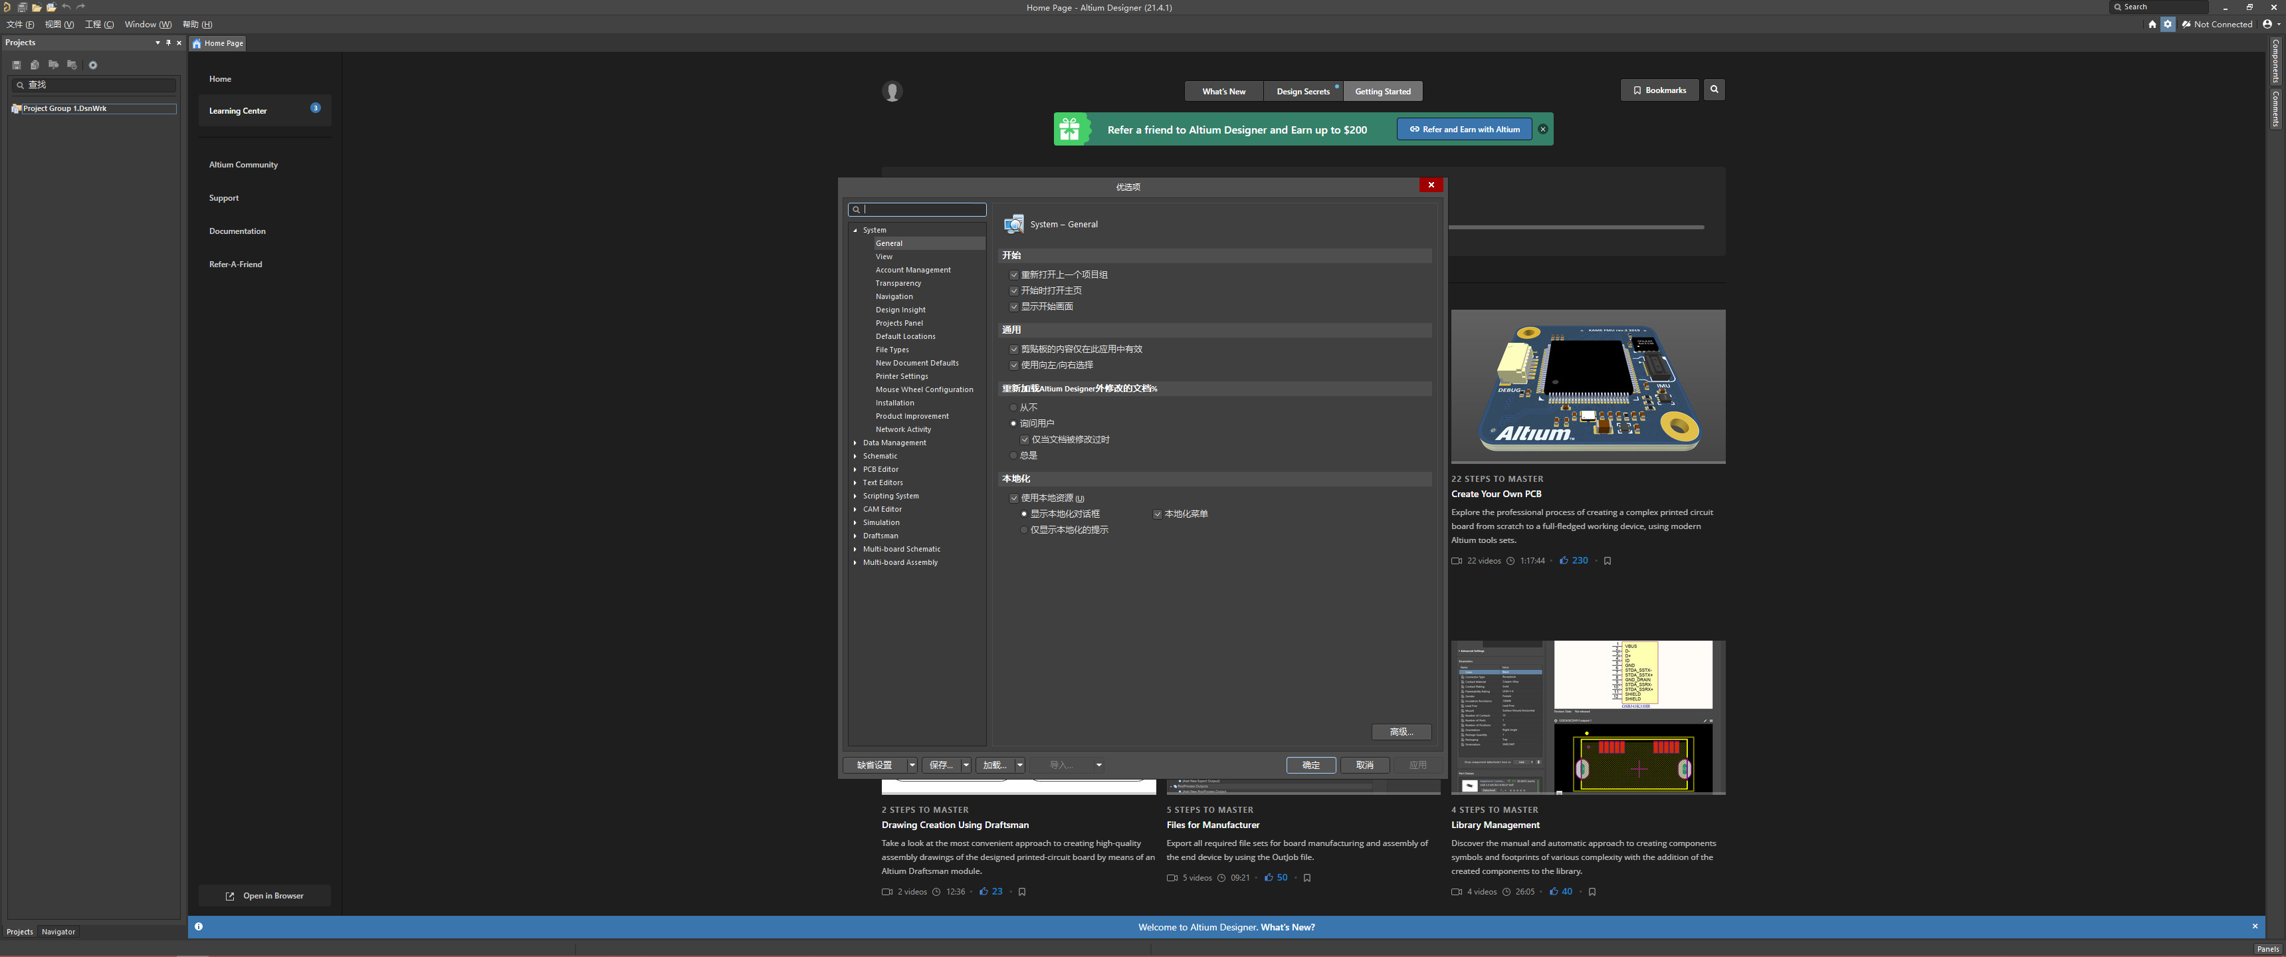Click the 取消 button
Screen dimensions: 2286x957
point(1365,766)
